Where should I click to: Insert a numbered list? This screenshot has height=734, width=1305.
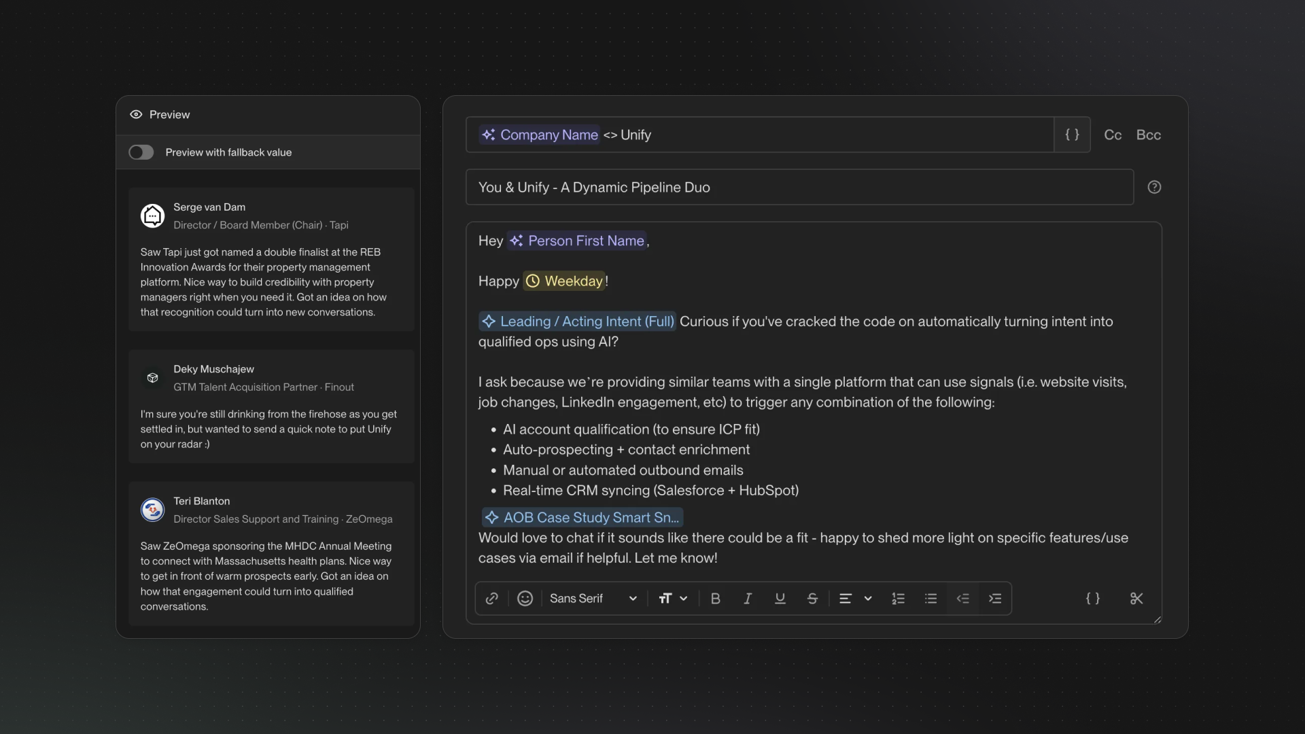click(898, 599)
